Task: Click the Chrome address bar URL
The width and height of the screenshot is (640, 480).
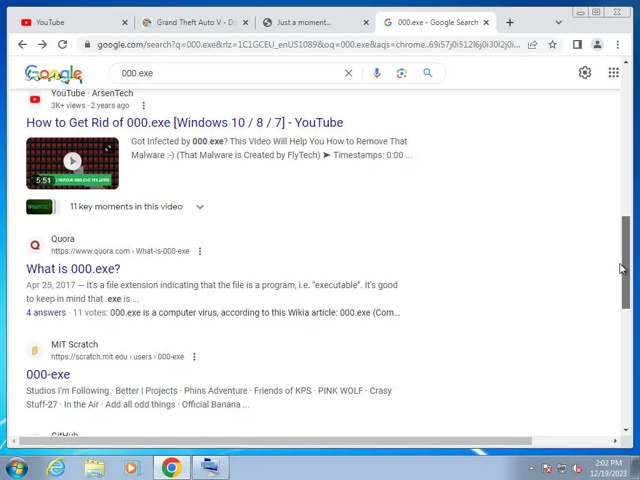Action: click(309, 44)
